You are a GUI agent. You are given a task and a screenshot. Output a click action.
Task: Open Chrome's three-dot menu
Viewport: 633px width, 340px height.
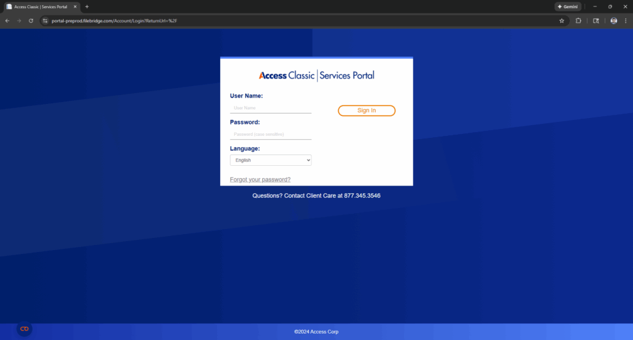[x=625, y=20]
